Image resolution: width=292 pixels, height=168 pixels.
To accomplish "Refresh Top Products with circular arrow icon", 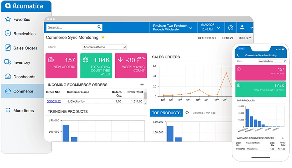I will (187, 112).
